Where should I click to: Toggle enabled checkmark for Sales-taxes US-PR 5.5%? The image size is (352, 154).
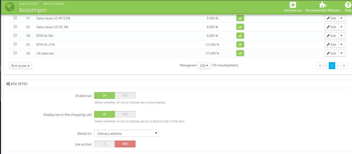point(240,18)
